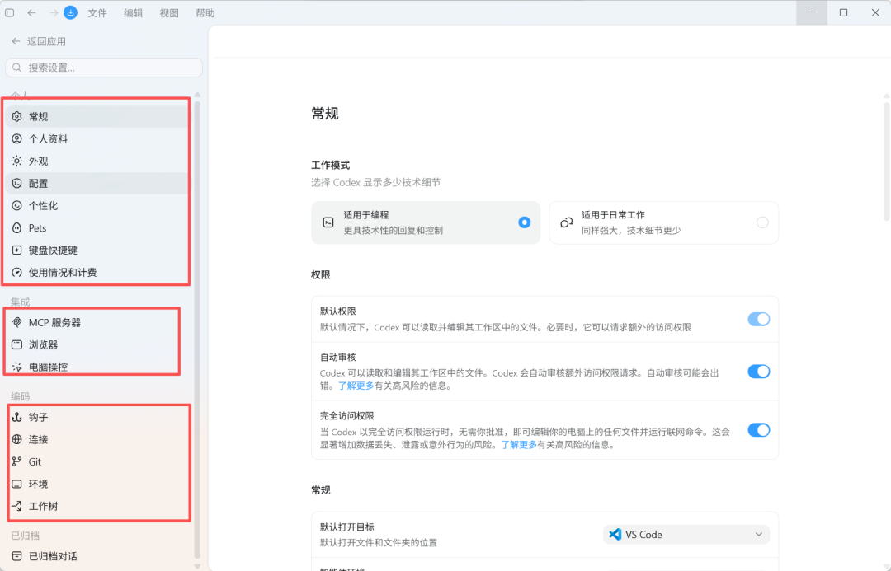
Task: Toggle the 默认权限 switch
Action: coord(759,319)
